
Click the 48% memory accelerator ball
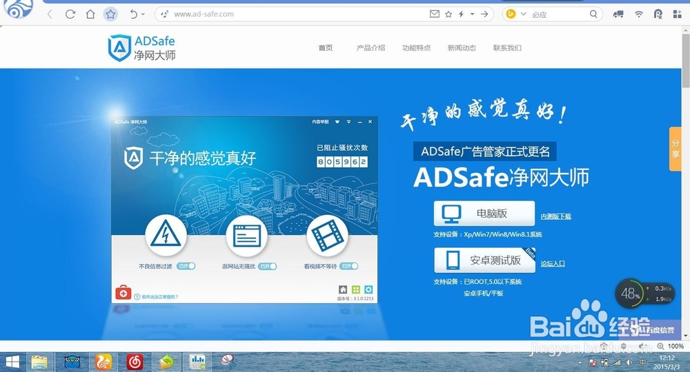point(630,293)
